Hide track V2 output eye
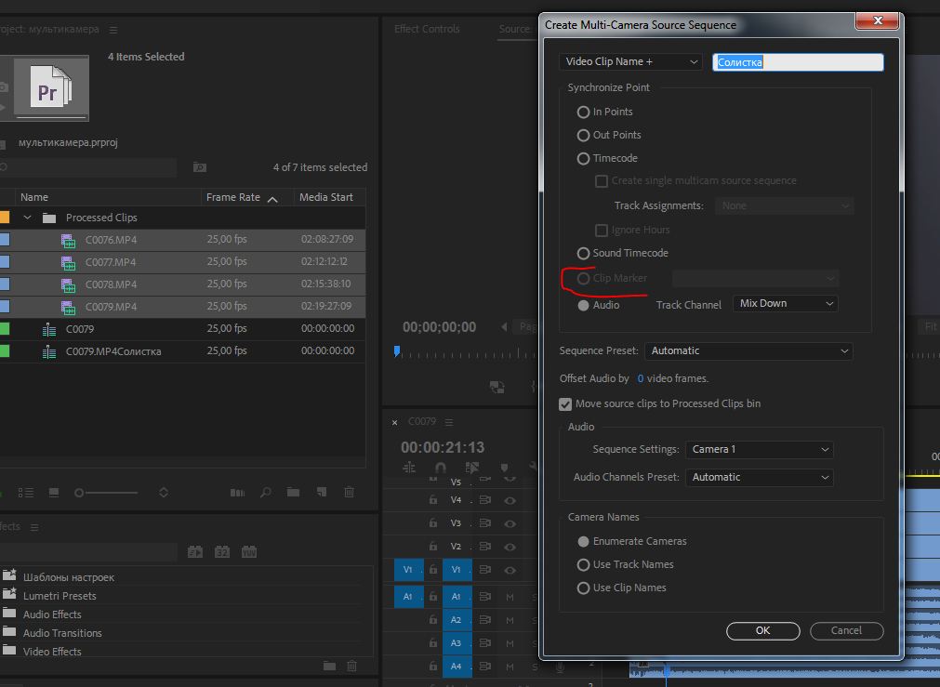 [510, 547]
